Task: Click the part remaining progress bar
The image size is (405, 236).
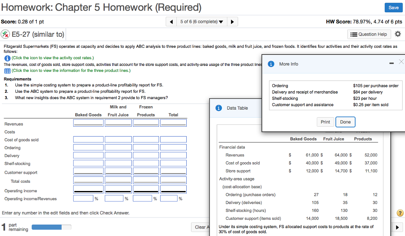Action: pyautogui.click(x=51, y=227)
